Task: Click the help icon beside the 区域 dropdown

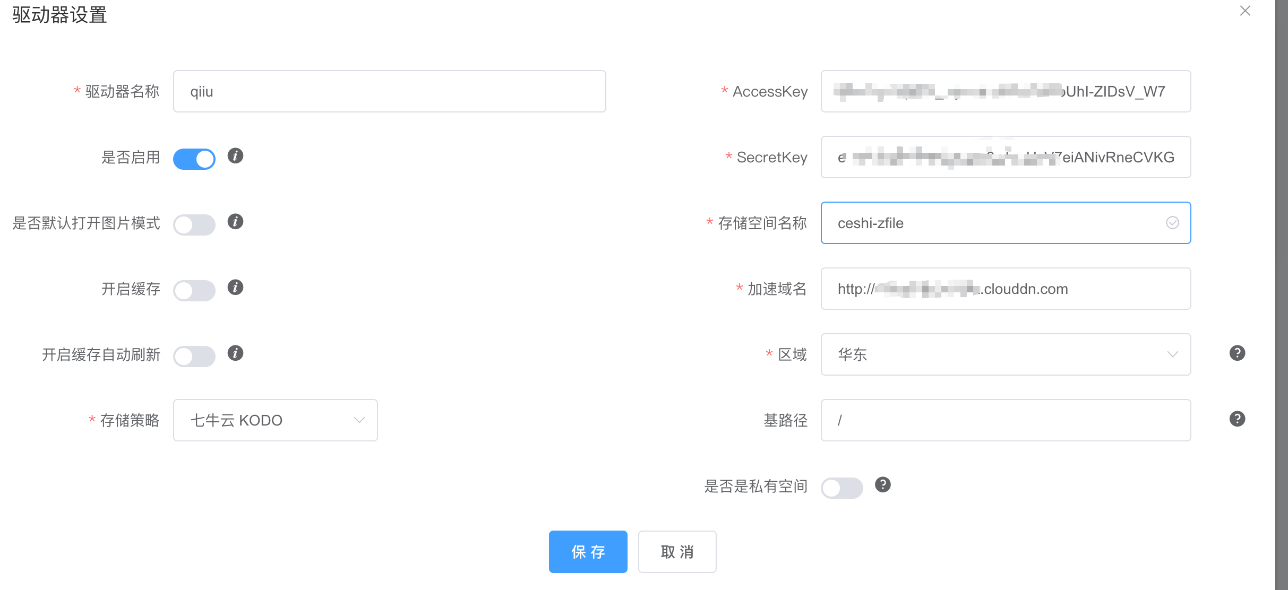Action: (1238, 352)
